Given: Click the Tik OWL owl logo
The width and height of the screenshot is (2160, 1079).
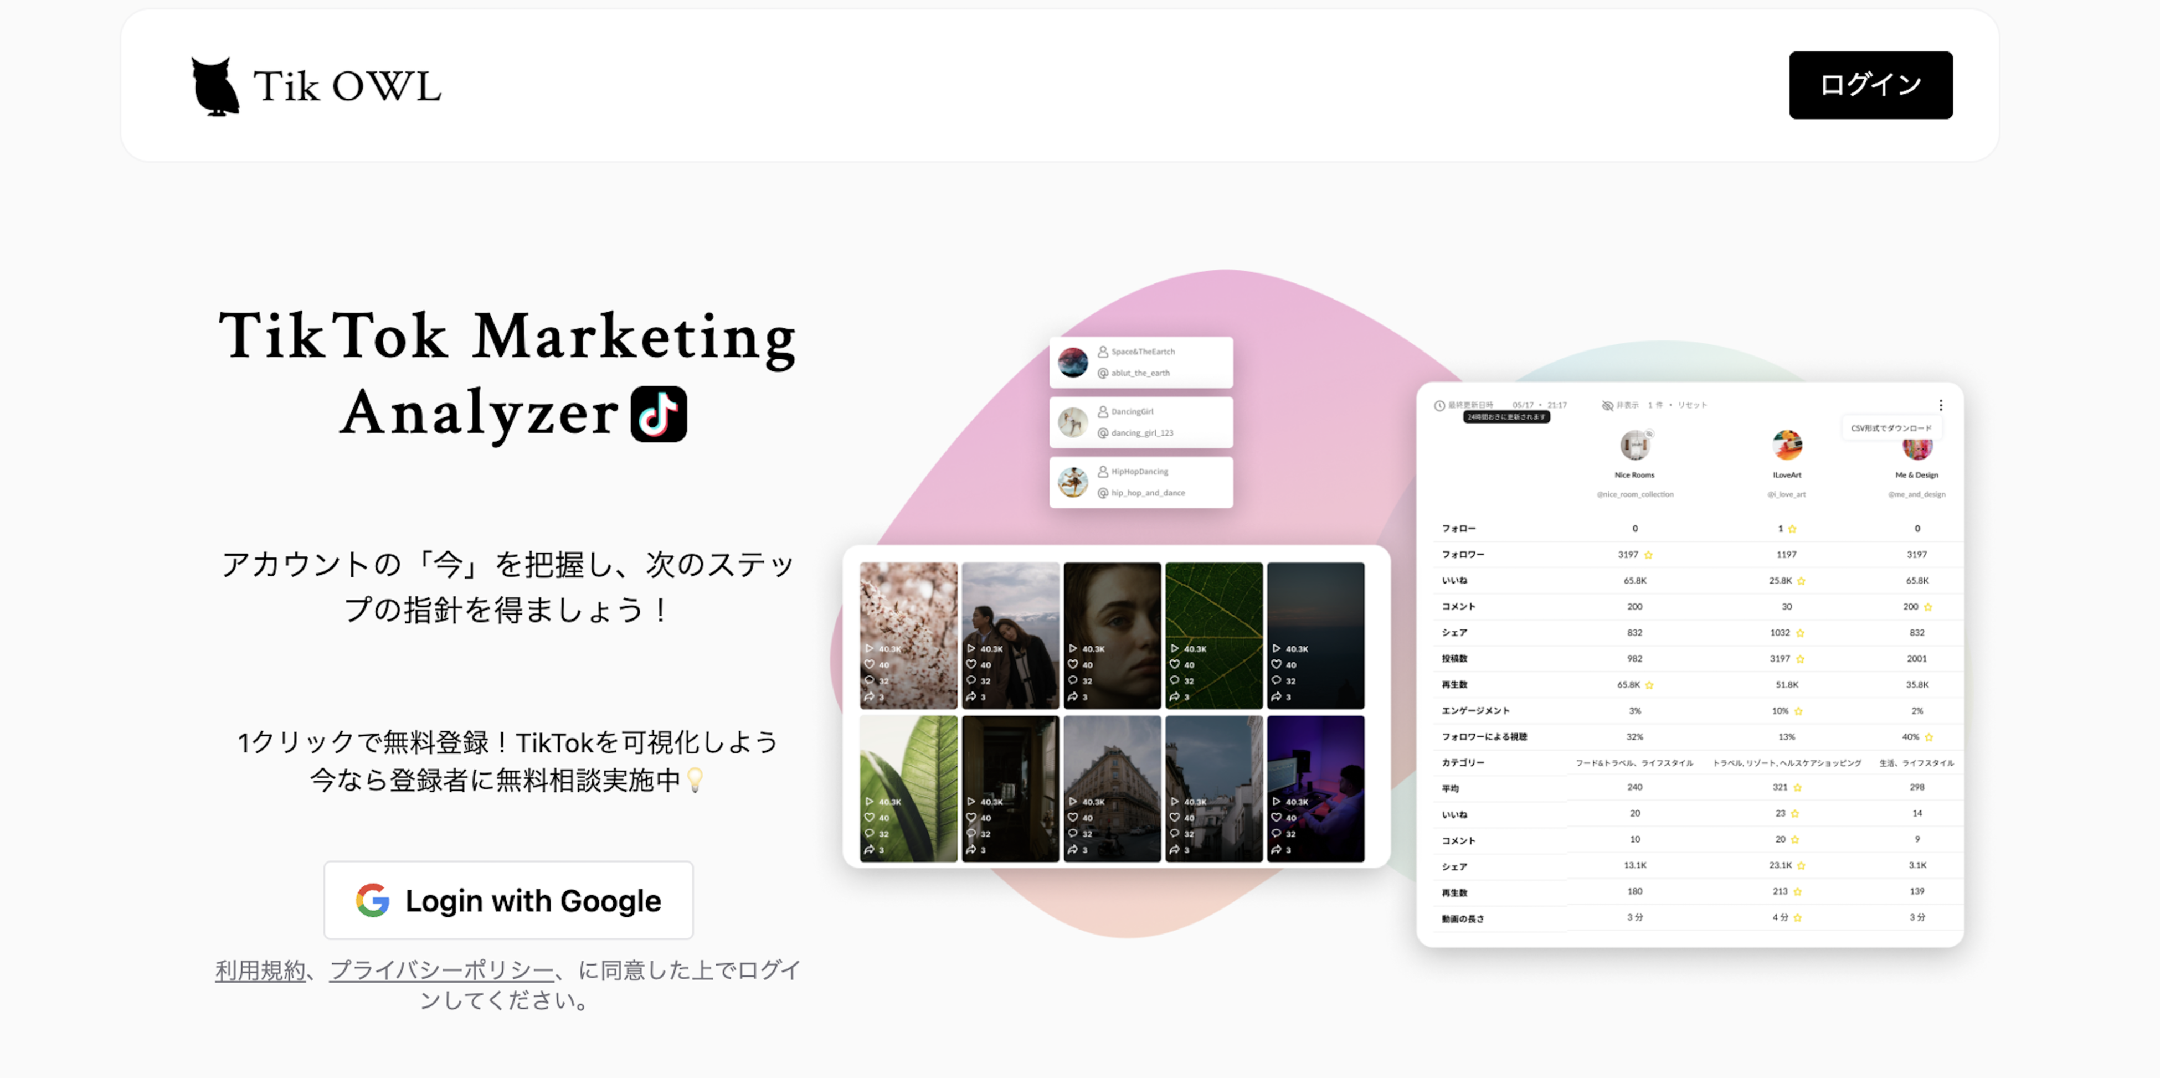Looking at the screenshot, I should coord(215,85).
